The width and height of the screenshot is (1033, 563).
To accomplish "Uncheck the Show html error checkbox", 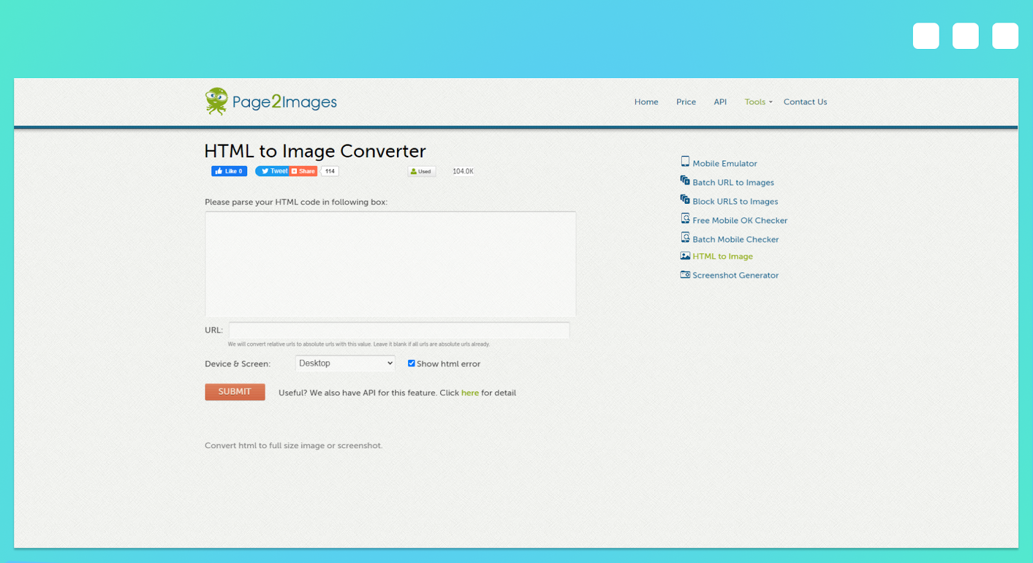I will 411,363.
